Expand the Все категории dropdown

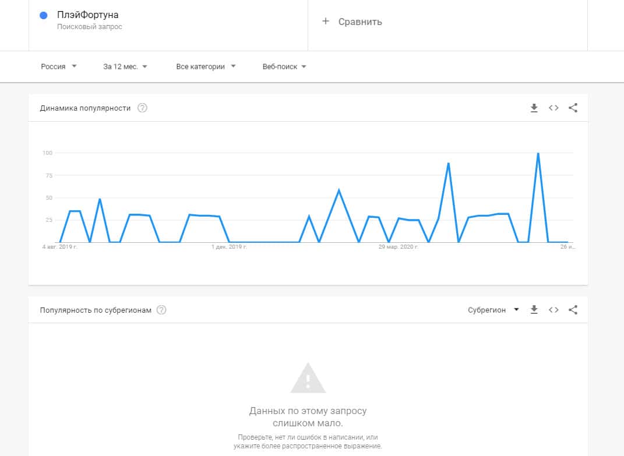(x=206, y=66)
